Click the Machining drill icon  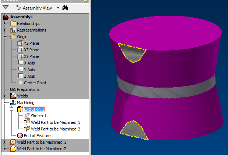click(x=13, y=102)
